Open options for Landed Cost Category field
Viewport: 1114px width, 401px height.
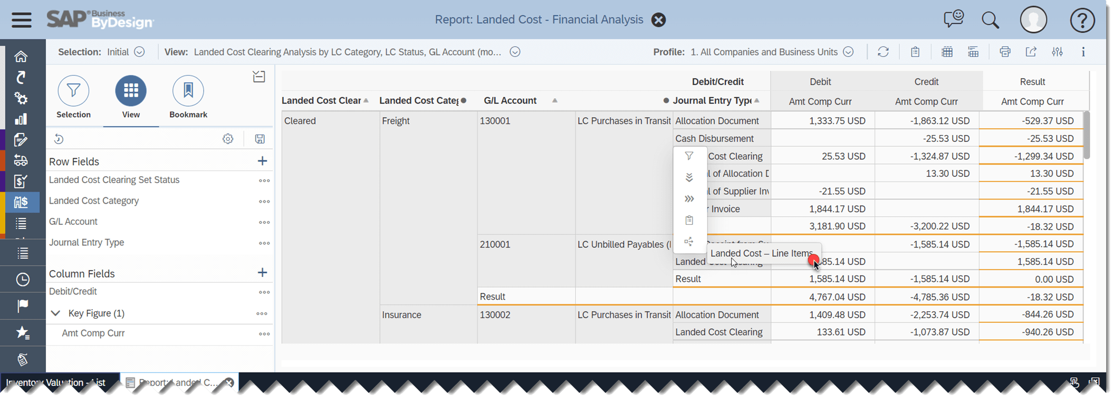264,202
